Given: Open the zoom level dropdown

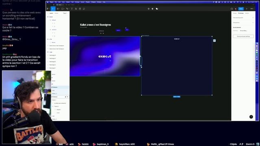Looking at the screenshot, I should [252, 9].
